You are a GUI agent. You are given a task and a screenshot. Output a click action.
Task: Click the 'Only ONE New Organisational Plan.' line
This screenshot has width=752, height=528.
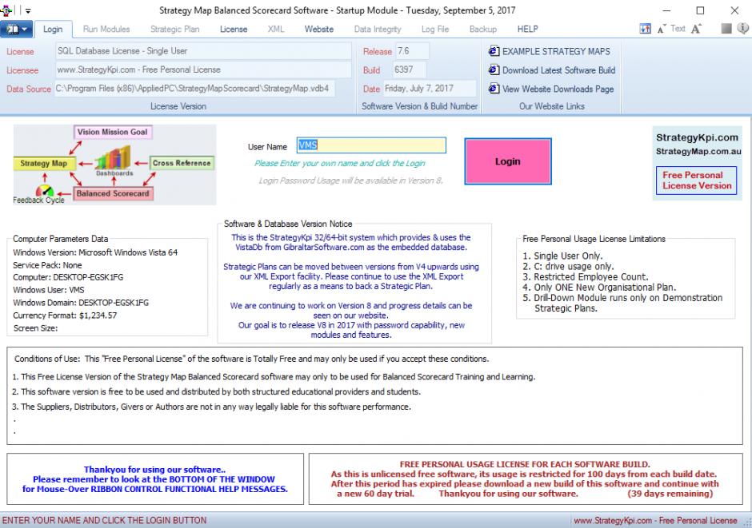click(x=599, y=288)
